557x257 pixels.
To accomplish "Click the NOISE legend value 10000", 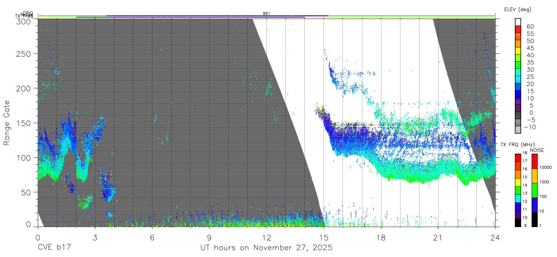I will pyautogui.click(x=545, y=168).
